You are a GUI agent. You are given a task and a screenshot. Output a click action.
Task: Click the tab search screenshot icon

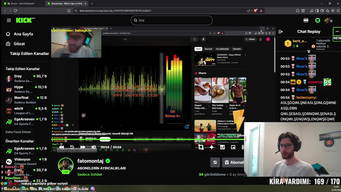(303, 11)
